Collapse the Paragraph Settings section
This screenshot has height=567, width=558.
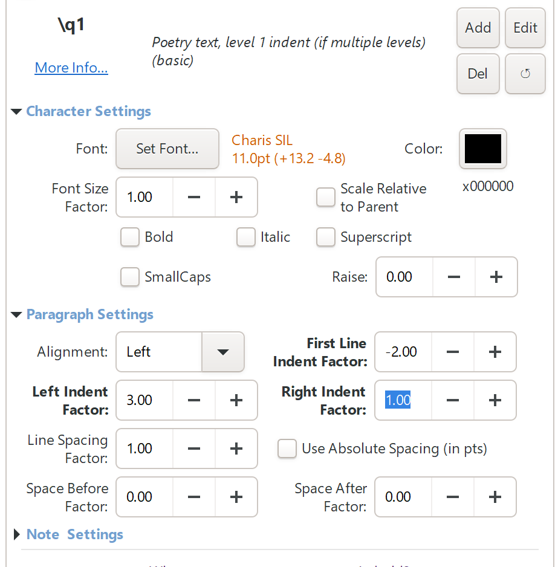[16, 314]
